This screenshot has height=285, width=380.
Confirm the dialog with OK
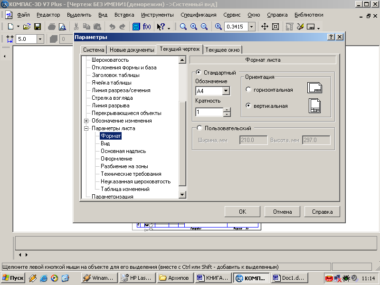coord(242,211)
